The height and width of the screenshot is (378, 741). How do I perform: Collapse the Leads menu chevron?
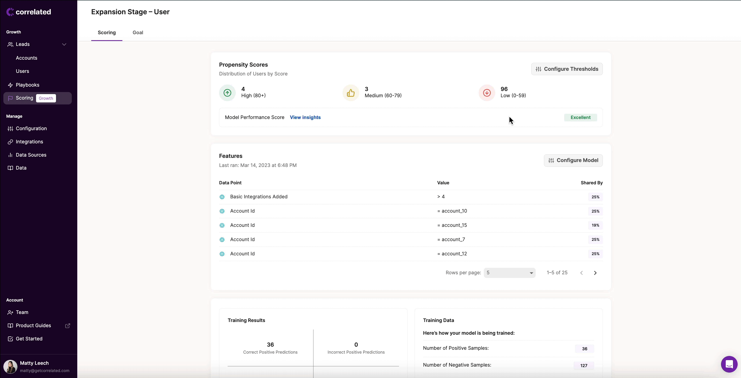64,44
